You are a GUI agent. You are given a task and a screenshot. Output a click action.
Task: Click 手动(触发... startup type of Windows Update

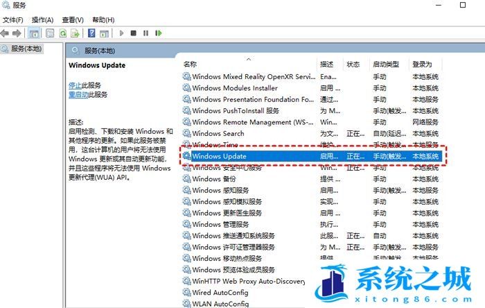click(x=389, y=156)
